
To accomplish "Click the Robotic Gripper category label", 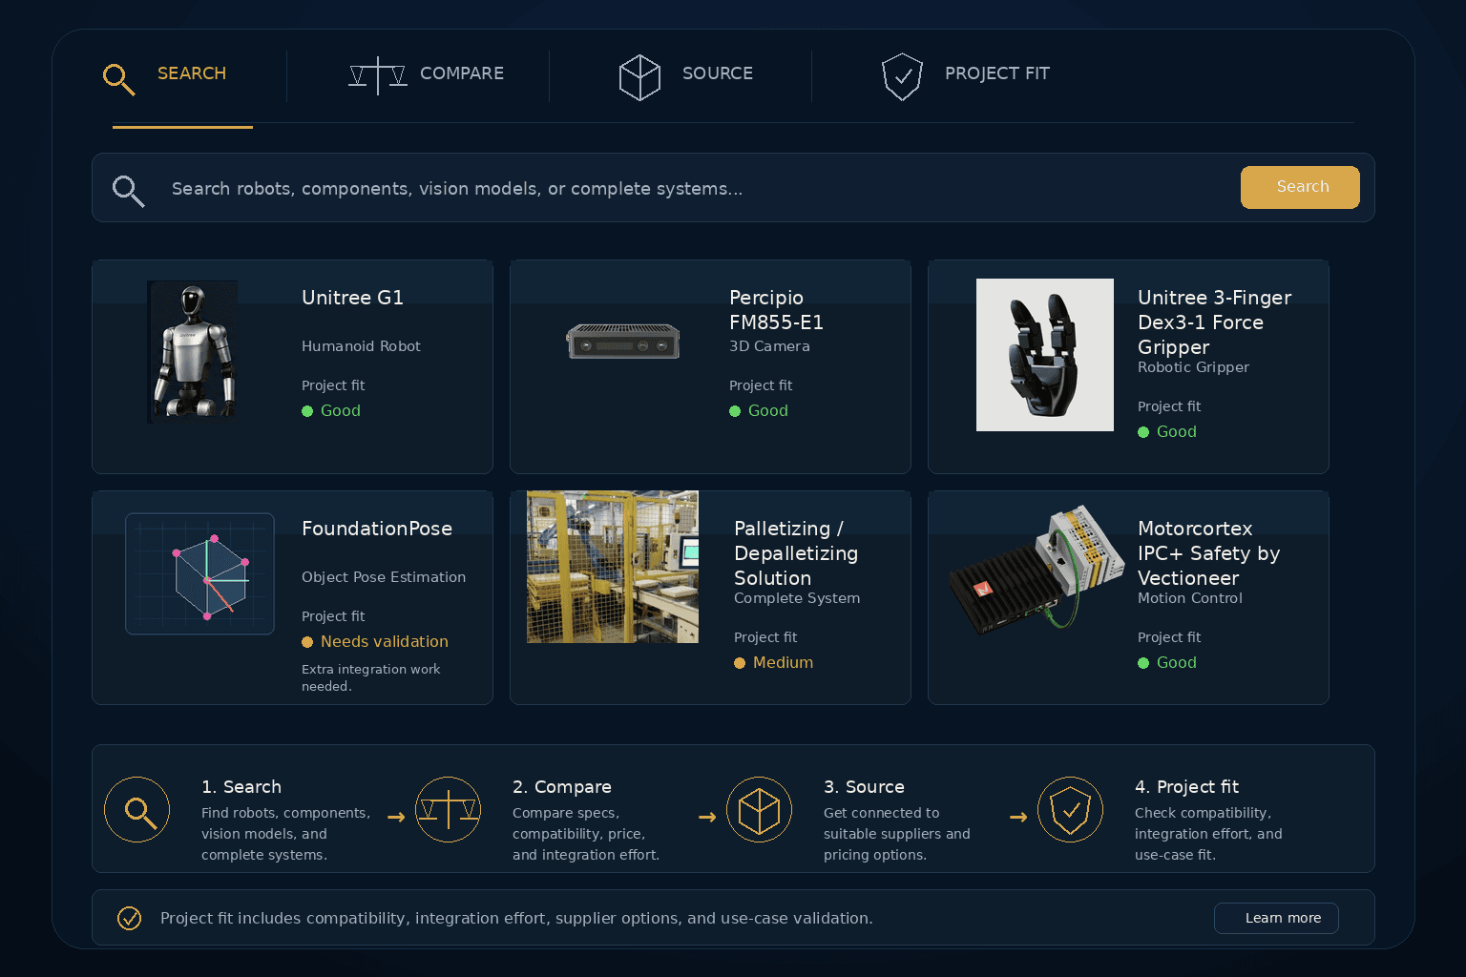I will point(1193,367).
